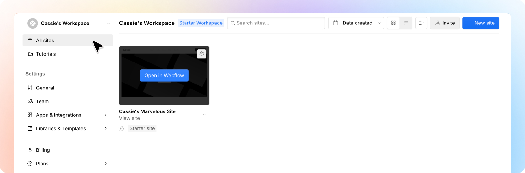
Task: Open site settings via the gear icon
Action: pyautogui.click(x=202, y=54)
